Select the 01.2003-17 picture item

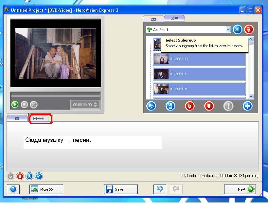pos(199,59)
